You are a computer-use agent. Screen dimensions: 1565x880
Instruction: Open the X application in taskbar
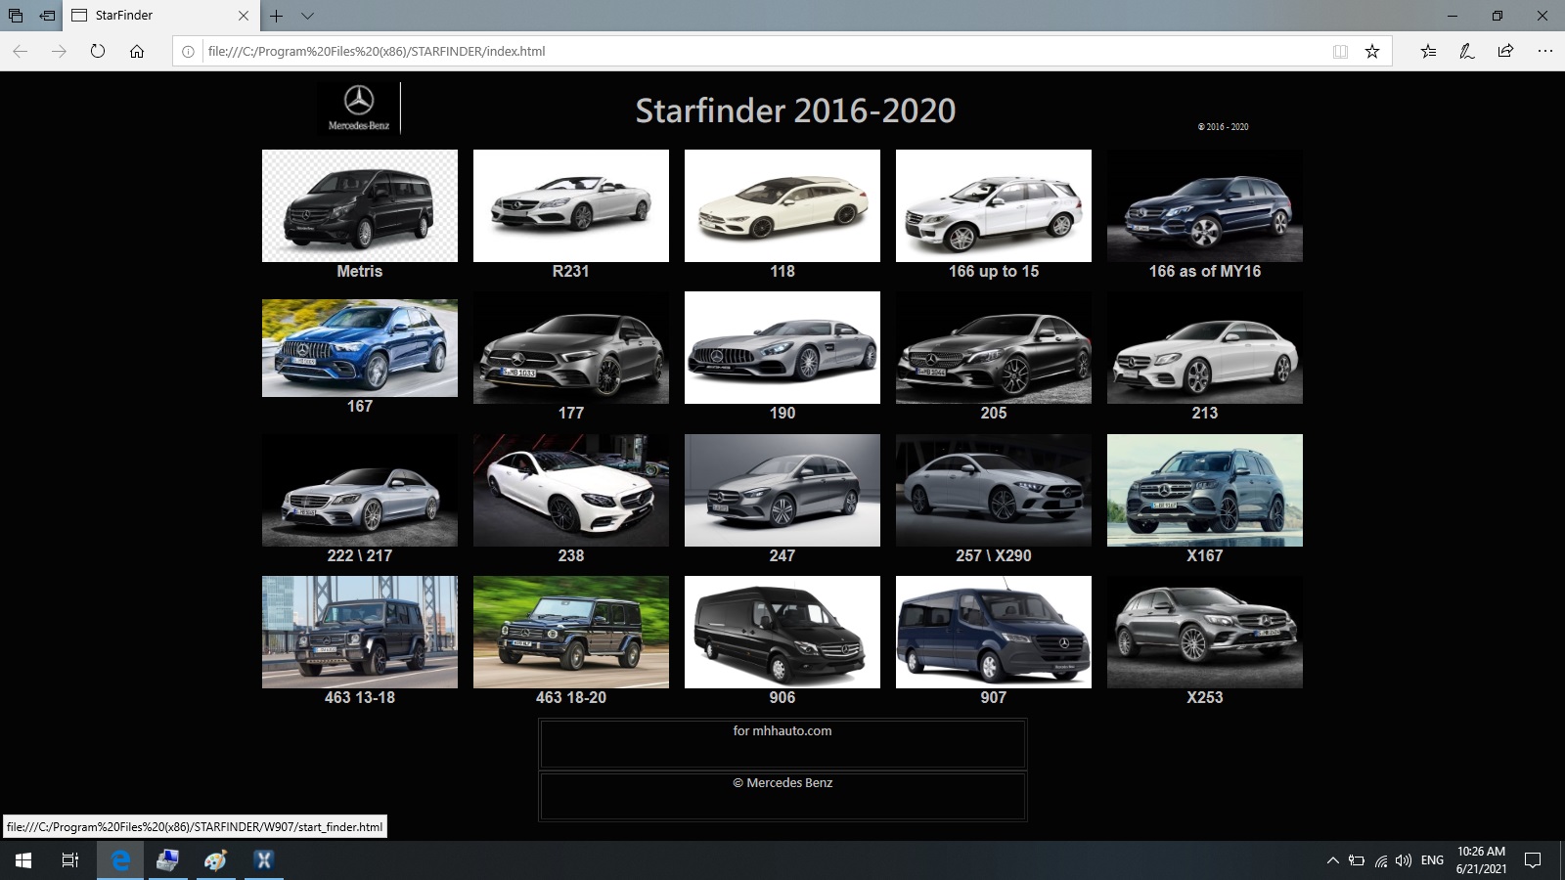tap(263, 860)
